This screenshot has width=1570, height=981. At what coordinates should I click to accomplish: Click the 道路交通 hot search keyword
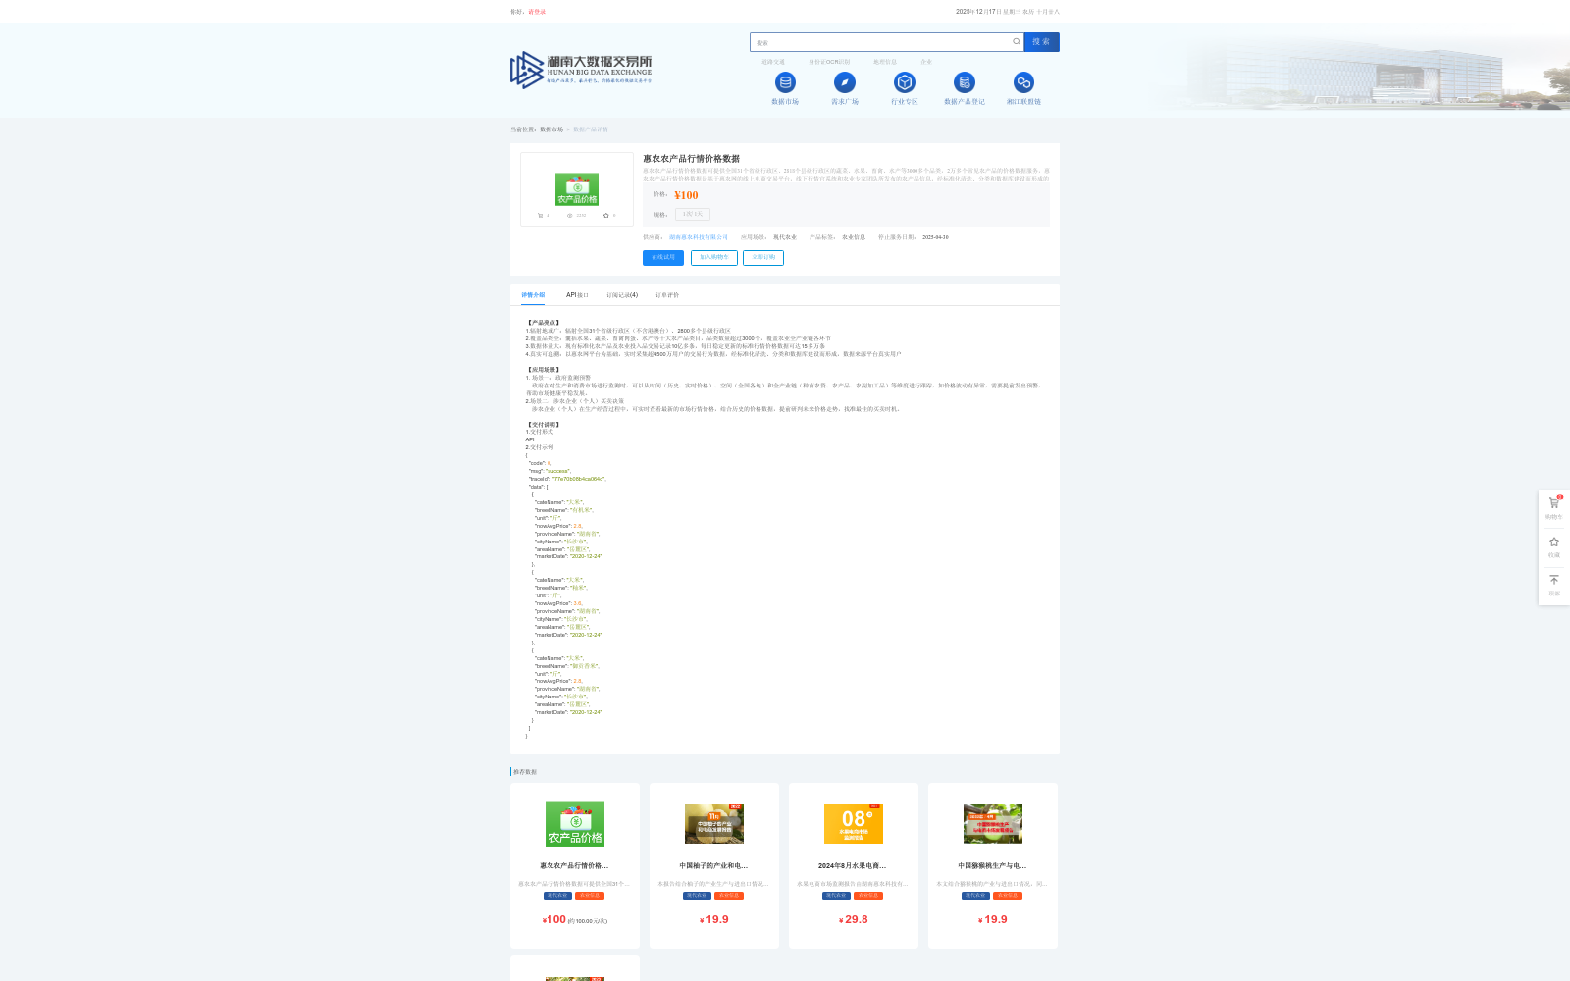[773, 62]
